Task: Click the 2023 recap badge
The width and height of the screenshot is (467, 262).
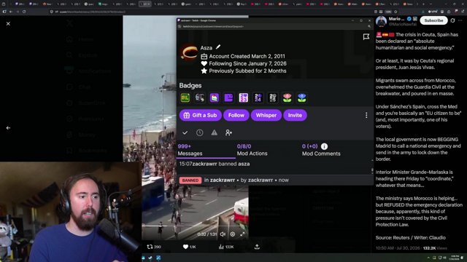Action: (x=243, y=98)
